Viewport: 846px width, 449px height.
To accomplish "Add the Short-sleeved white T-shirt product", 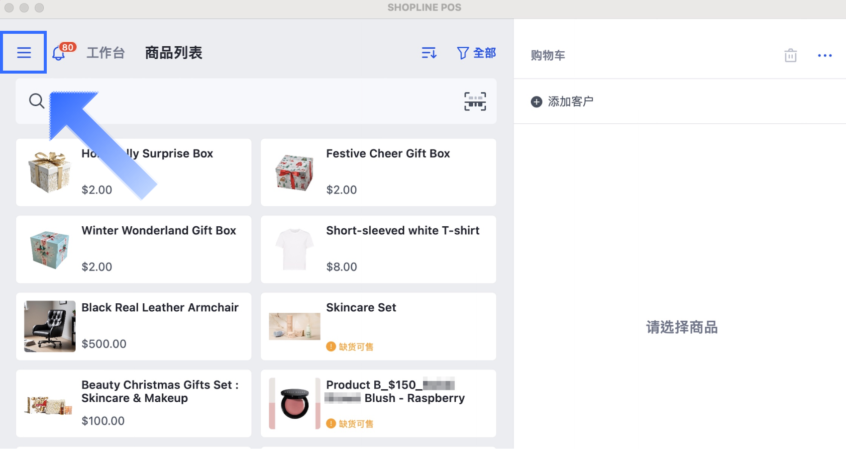I will [378, 249].
